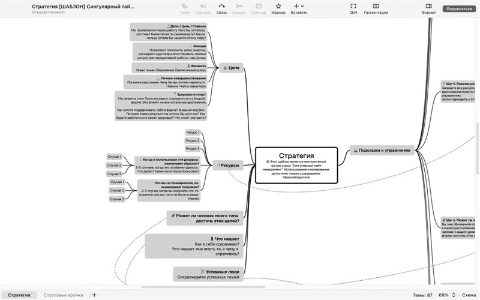Click the Связь relationship tool
Viewport: 480px width, 300px height.
221,8
